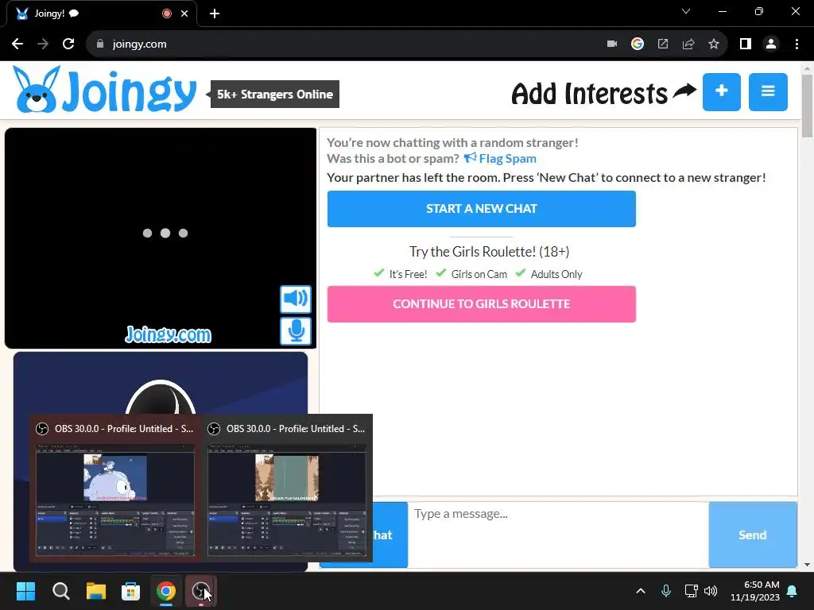Select second OBS window preview thumbnail
The height and width of the screenshot is (610, 814).
click(x=287, y=488)
